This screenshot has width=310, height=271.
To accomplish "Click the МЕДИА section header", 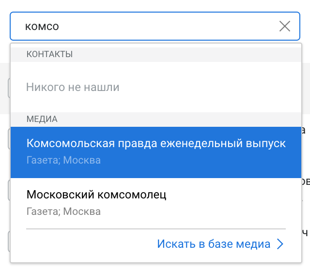I will click(42, 119).
